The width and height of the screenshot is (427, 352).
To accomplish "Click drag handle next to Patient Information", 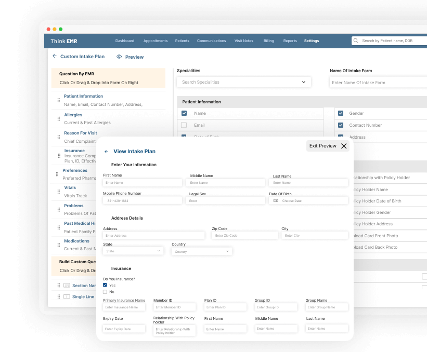I will [x=58, y=100].
